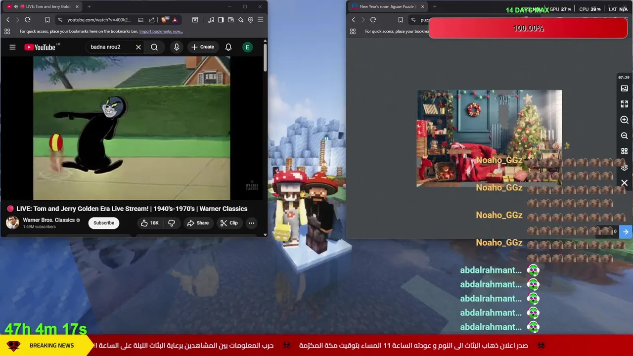Open puzzle settings gear
Screen dimensions: 633x356
pyautogui.click(x=624, y=167)
